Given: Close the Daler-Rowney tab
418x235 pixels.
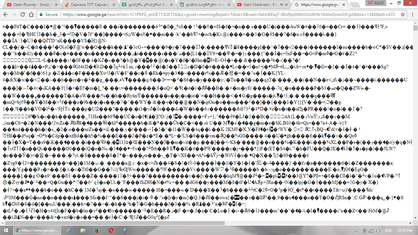Looking at the screenshot, I should click(x=56, y=4).
